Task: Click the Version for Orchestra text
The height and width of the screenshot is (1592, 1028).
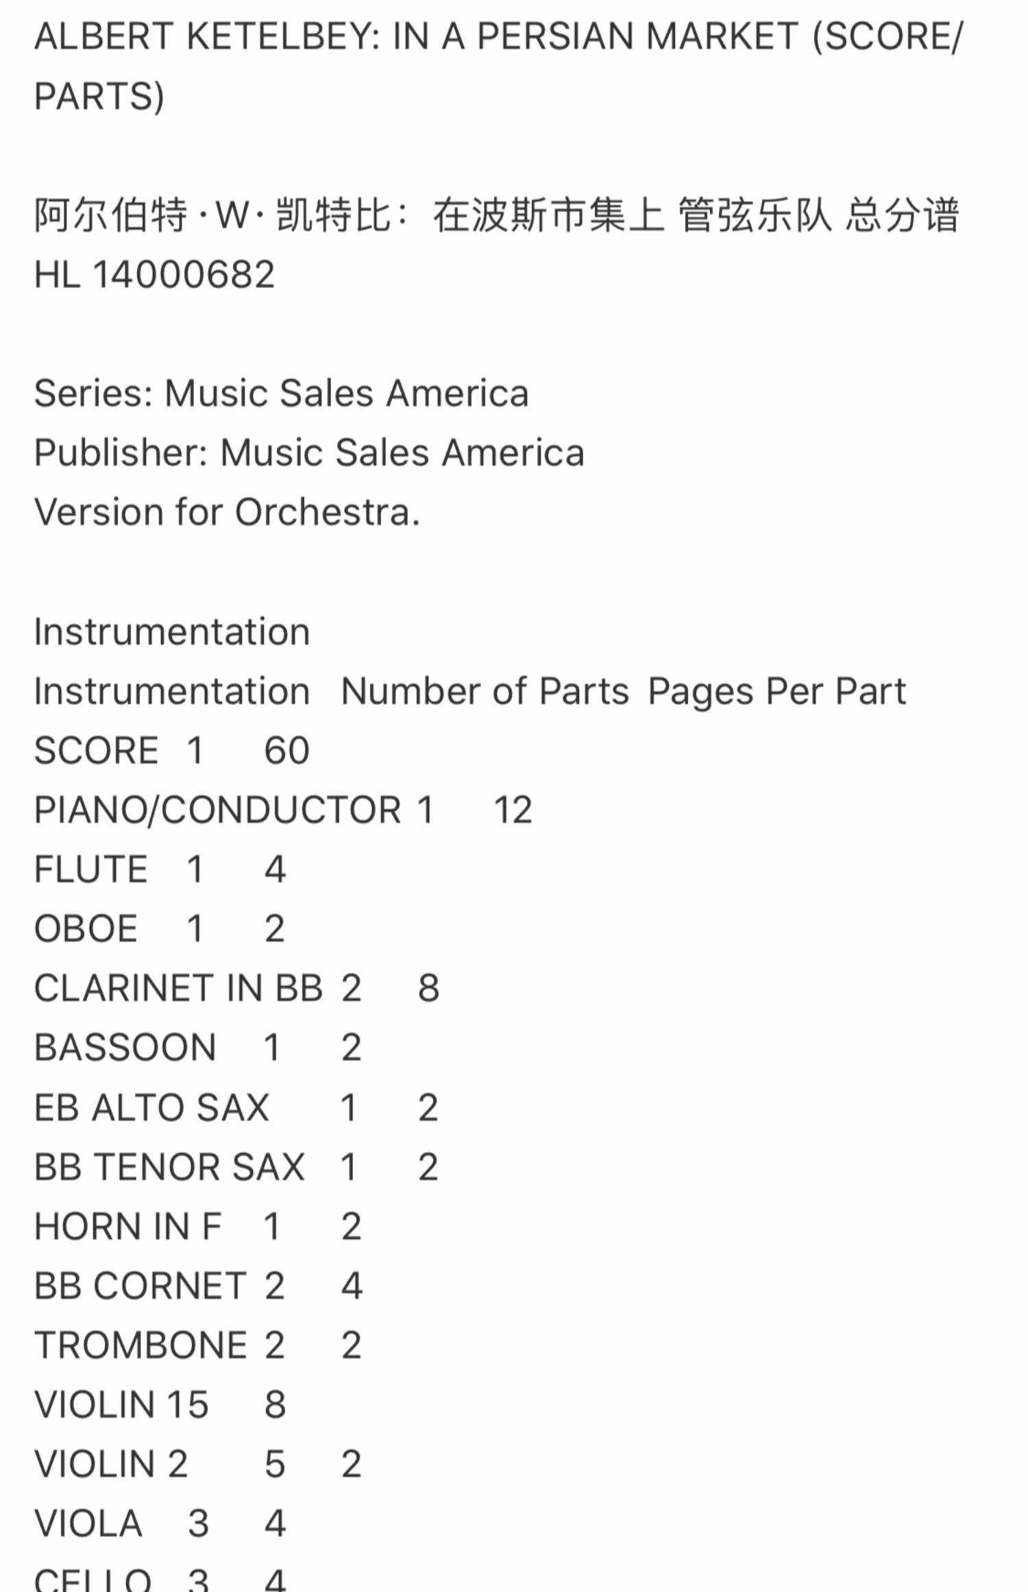Action: point(227,512)
